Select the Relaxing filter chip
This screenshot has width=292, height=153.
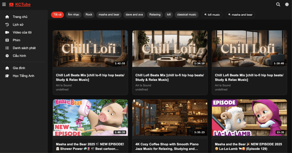(x=155, y=15)
